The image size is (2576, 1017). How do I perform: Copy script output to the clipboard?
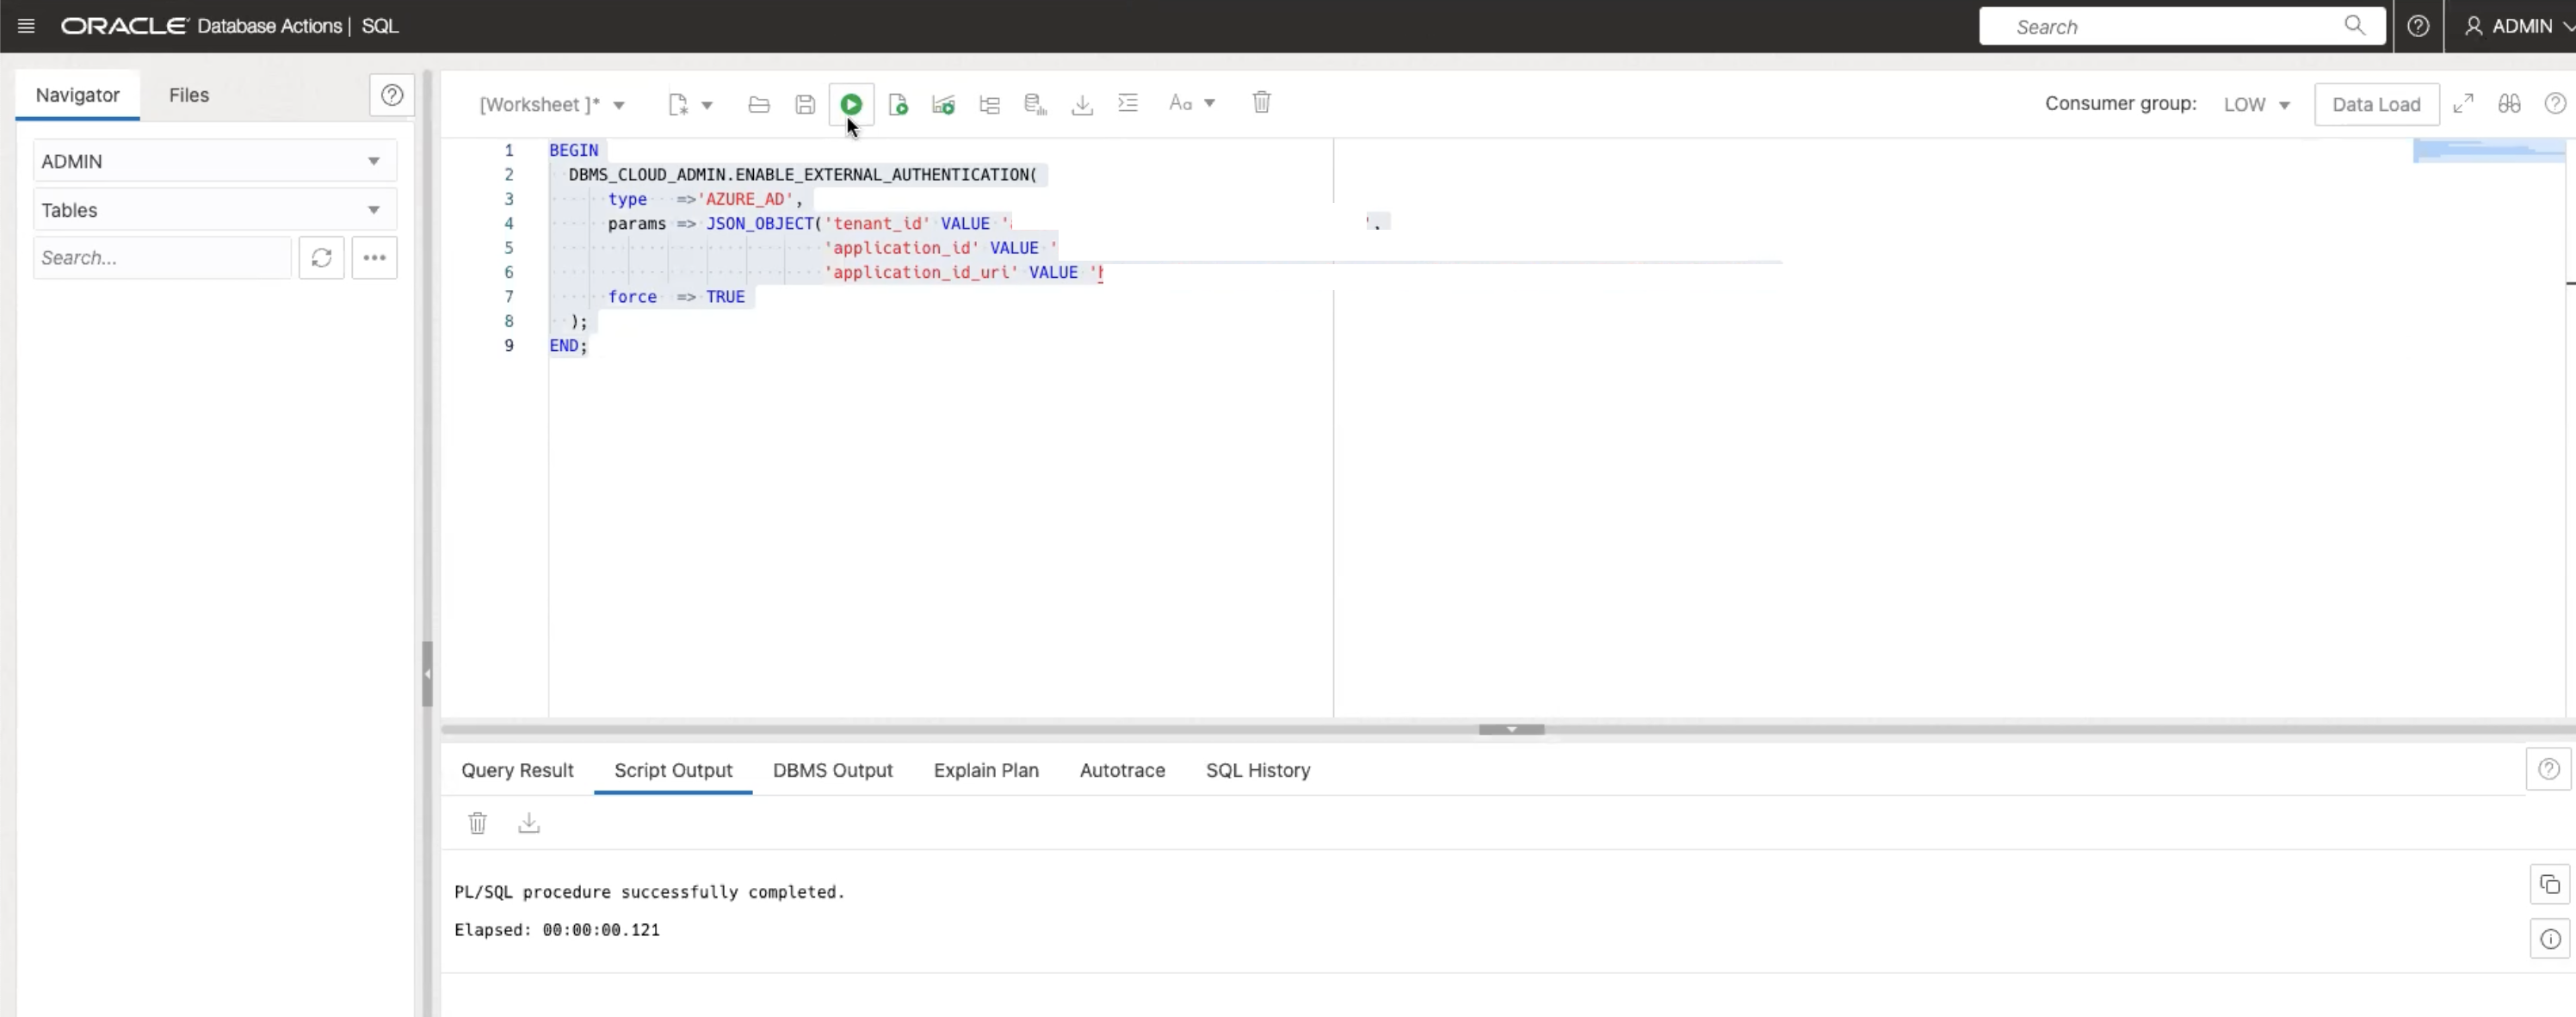pyautogui.click(x=2549, y=885)
